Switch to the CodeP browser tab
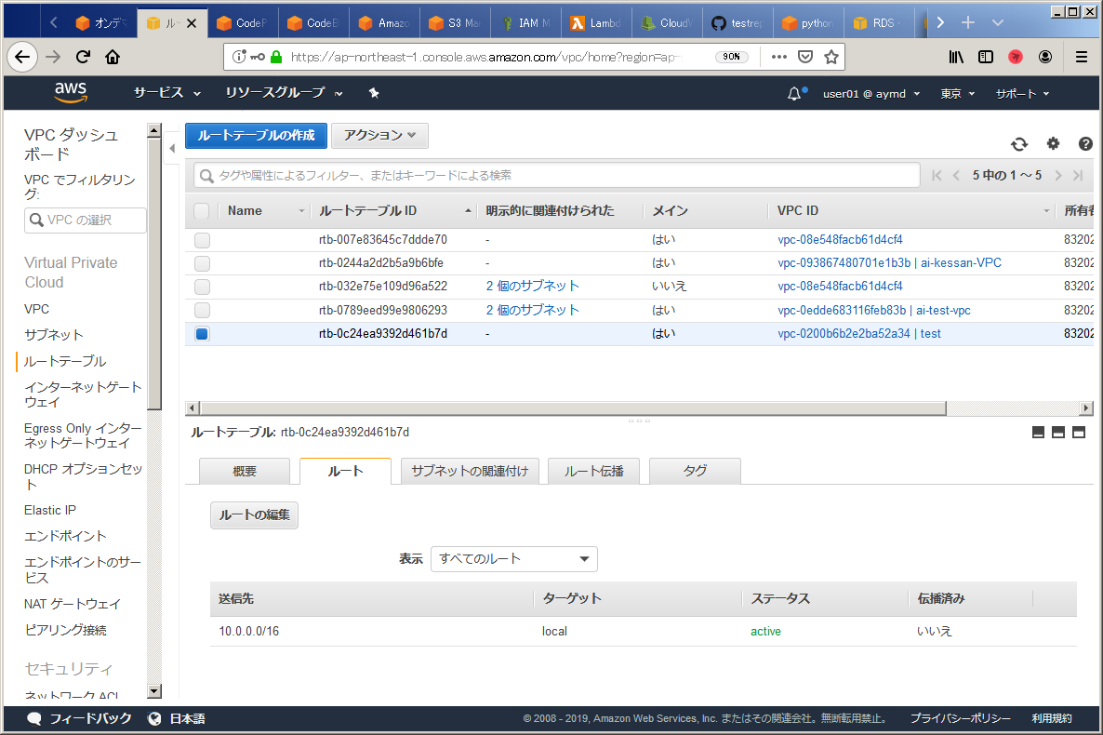1103x735 pixels. point(243,23)
